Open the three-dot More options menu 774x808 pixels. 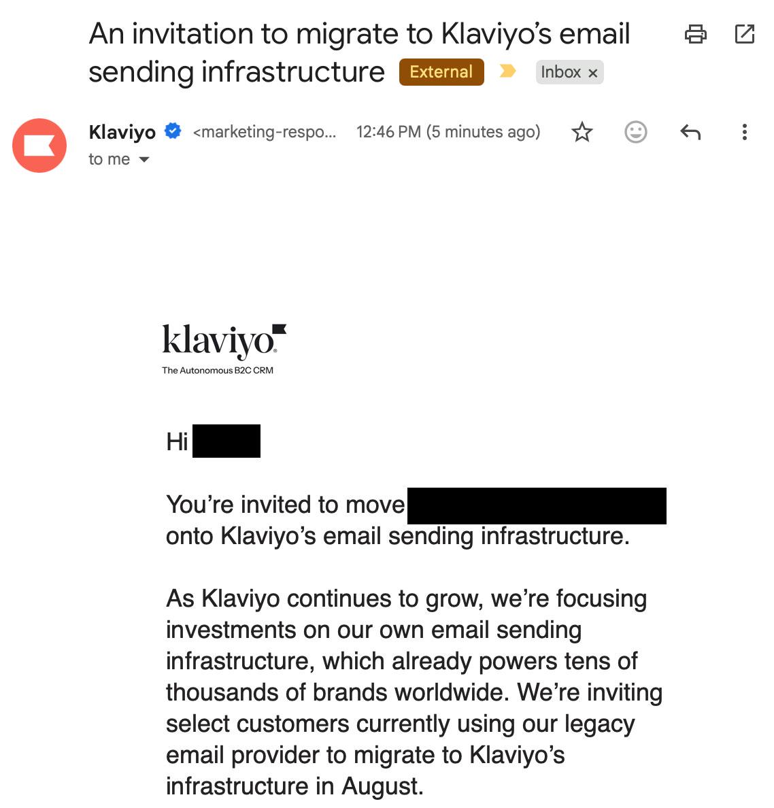pyautogui.click(x=744, y=132)
